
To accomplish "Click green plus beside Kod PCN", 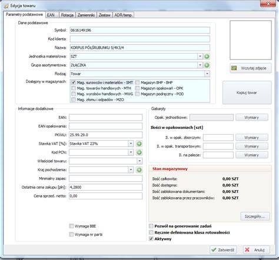I will [x=139, y=152].
